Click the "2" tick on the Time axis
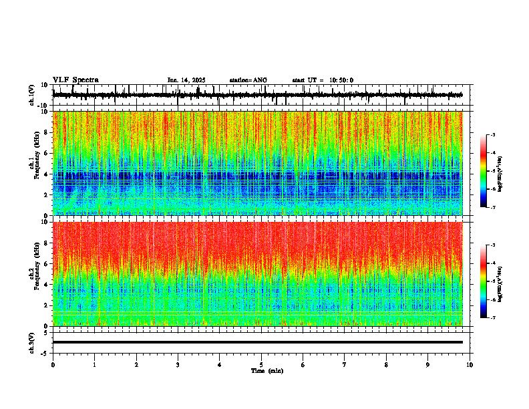This screenshot has height=409, width=529. pos(136,365)
